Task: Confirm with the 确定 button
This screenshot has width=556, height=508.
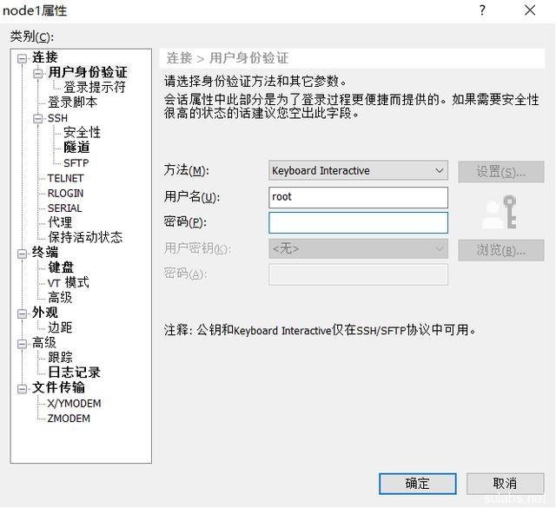Action: pyautogui.click(x=417, y=484)
